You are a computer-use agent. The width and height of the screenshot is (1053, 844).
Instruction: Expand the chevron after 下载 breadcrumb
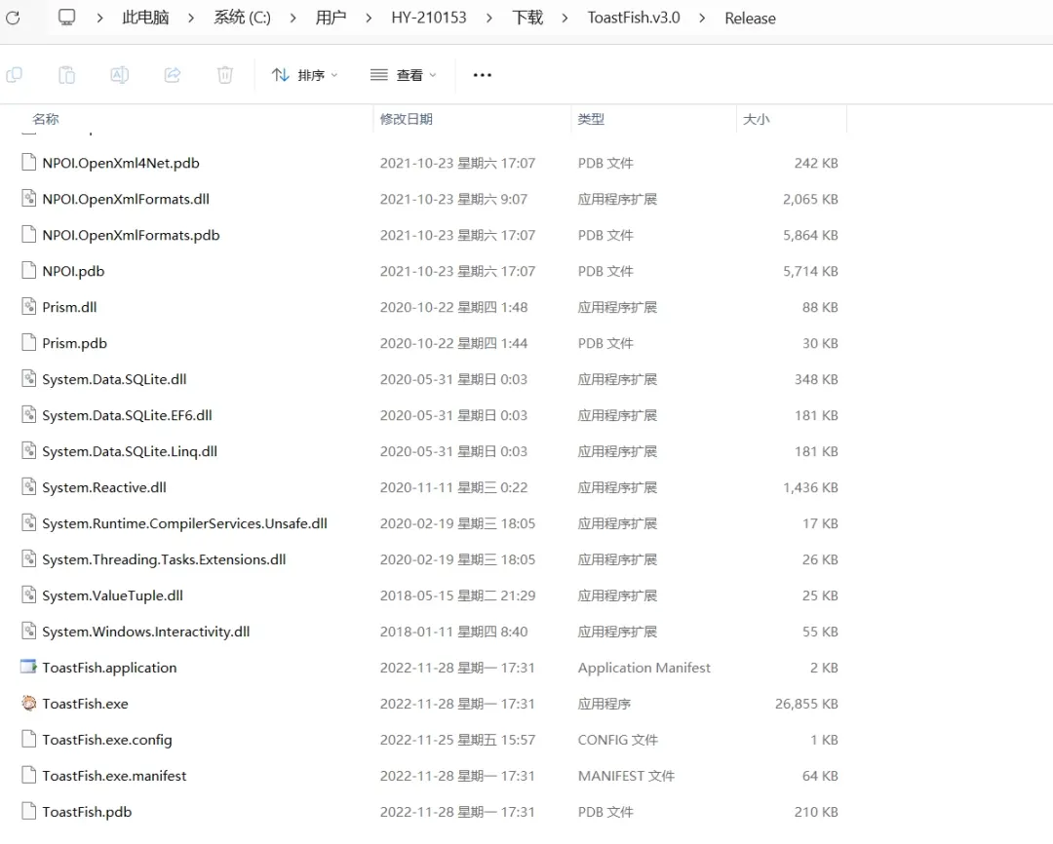565,19
